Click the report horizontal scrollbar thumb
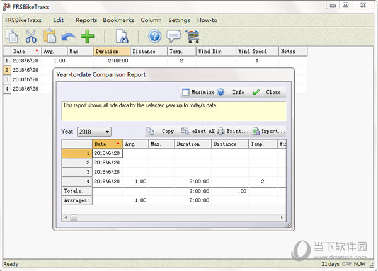Screen dimensions: 378x271 (74, 217)
